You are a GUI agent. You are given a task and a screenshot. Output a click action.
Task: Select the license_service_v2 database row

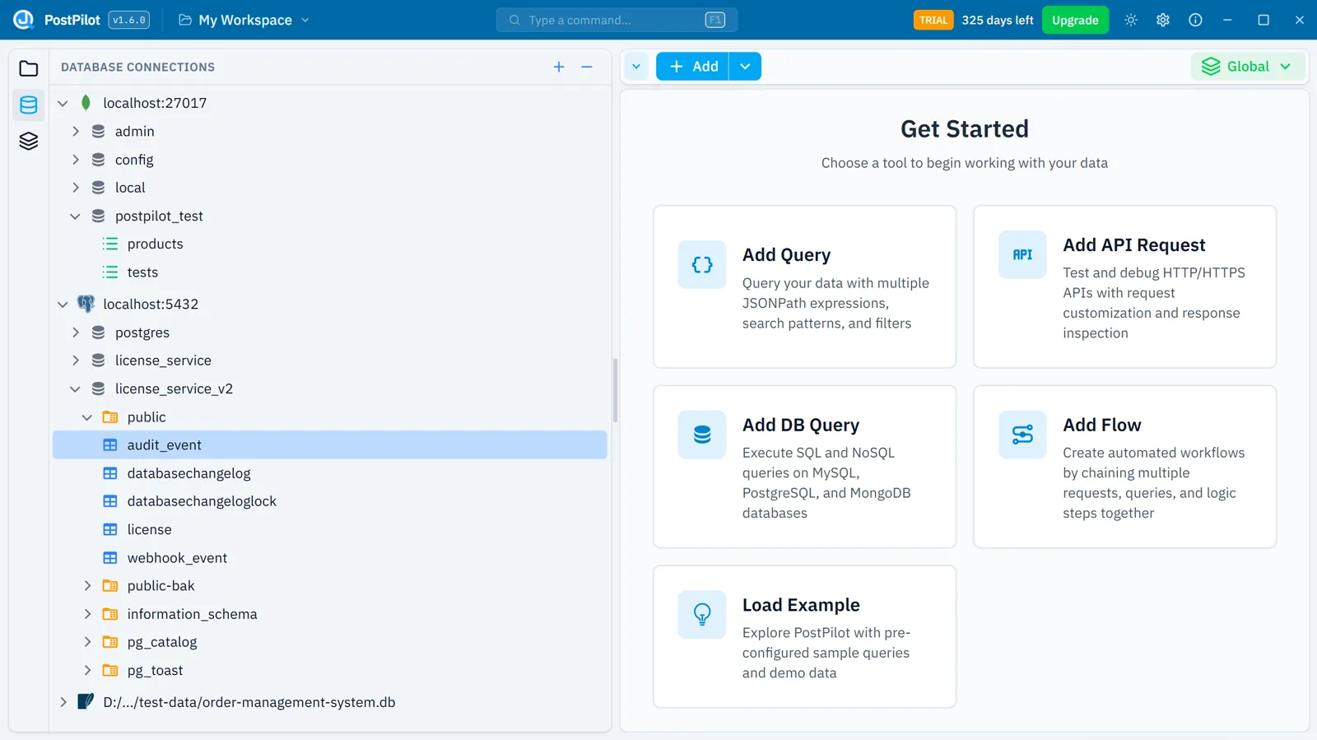point(329,389)
